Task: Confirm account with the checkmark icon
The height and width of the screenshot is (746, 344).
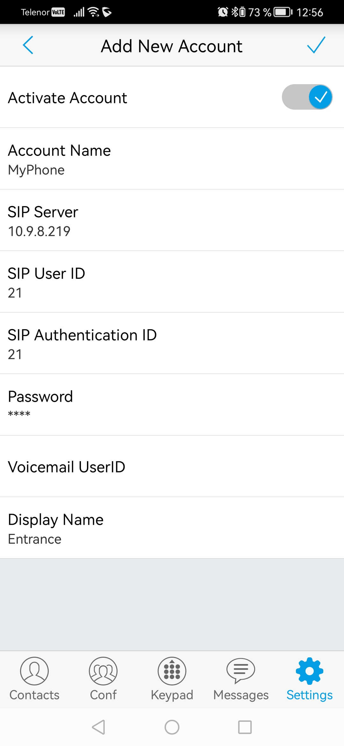Action: 316,45
